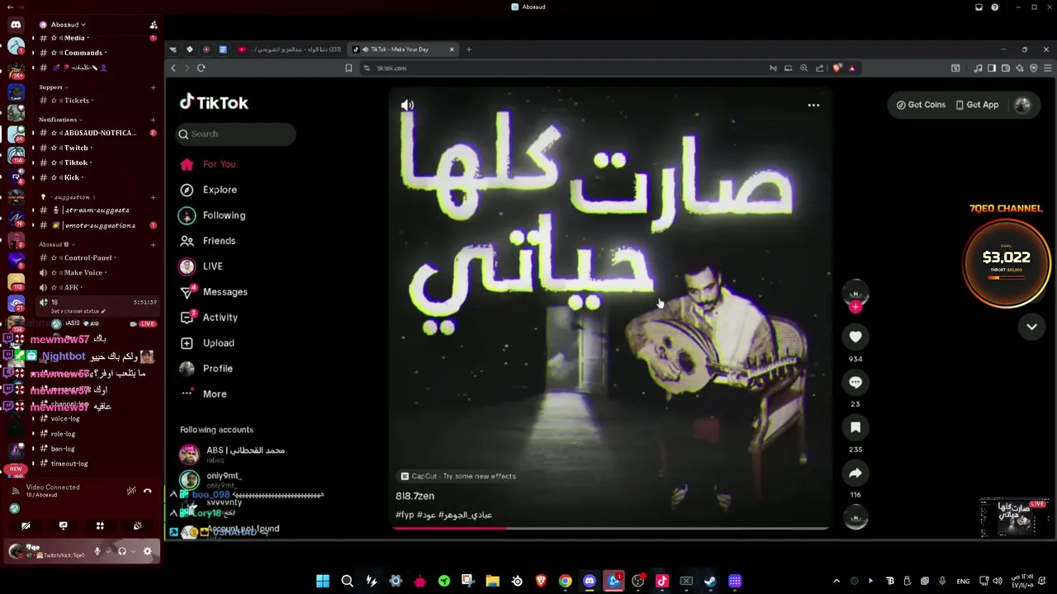
Task: Expand the More menu in TikTok sidebar
Action: pyautogui.click(x=203, y=394)
